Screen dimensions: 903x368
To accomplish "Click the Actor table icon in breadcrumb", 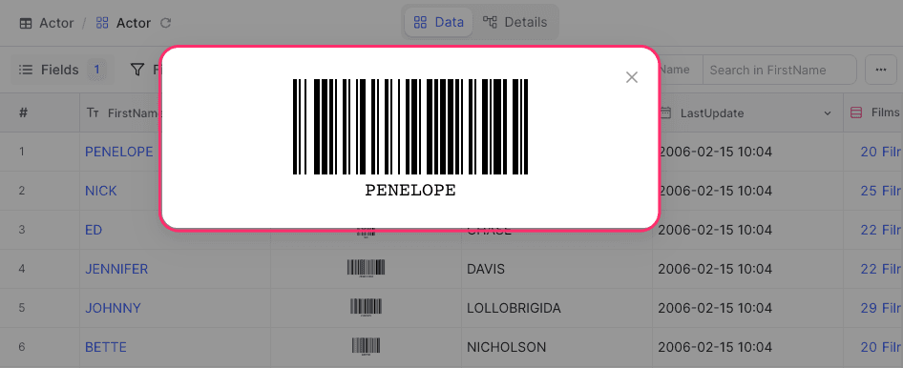I will click(x=26, y=24).
